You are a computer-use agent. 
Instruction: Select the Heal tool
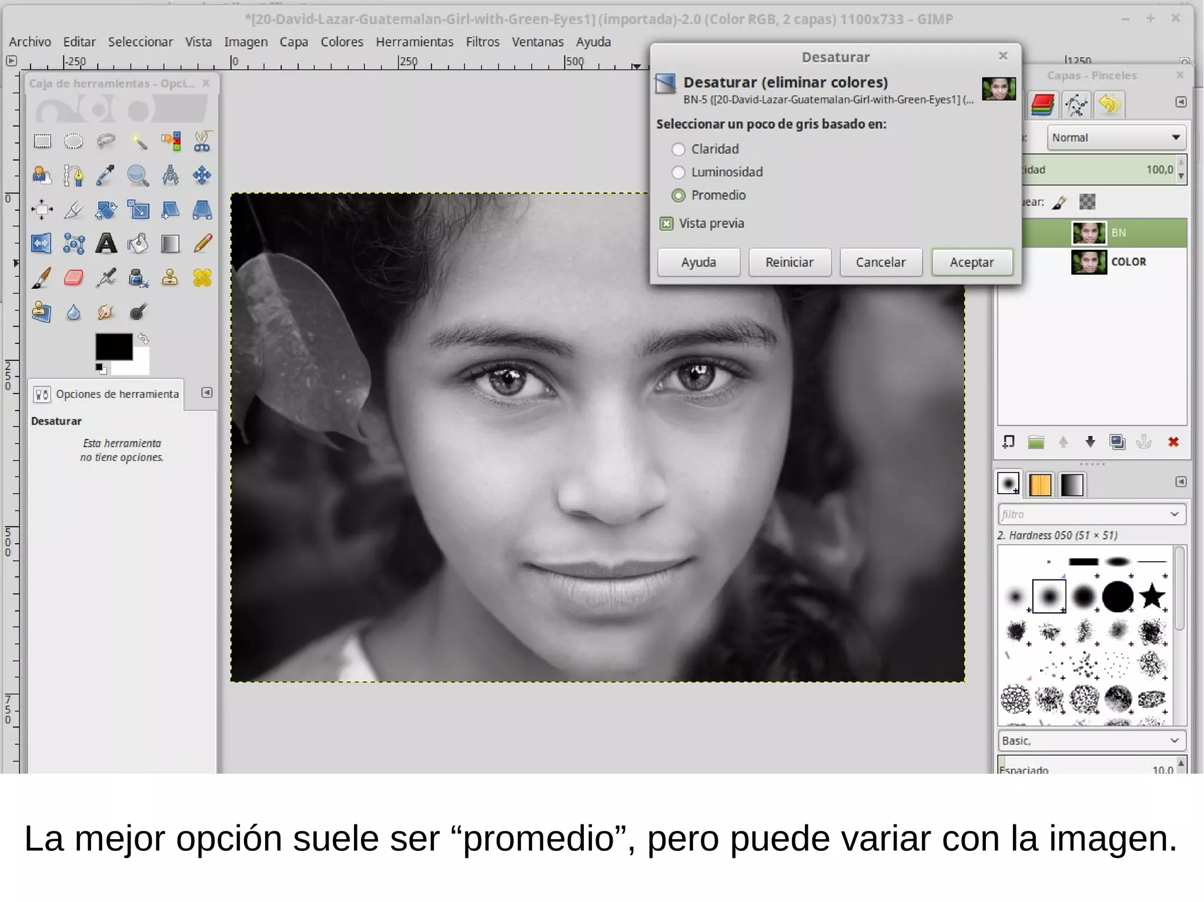coord(202,278)
